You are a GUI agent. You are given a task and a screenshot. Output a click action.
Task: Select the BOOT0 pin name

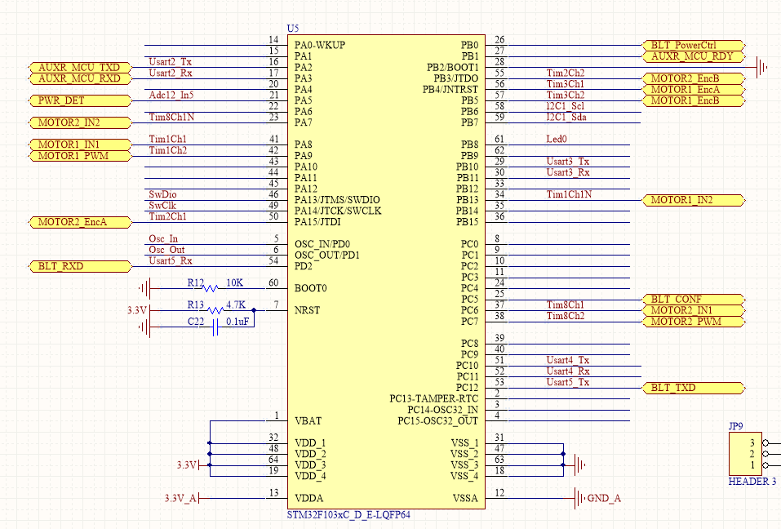(311, 288)
